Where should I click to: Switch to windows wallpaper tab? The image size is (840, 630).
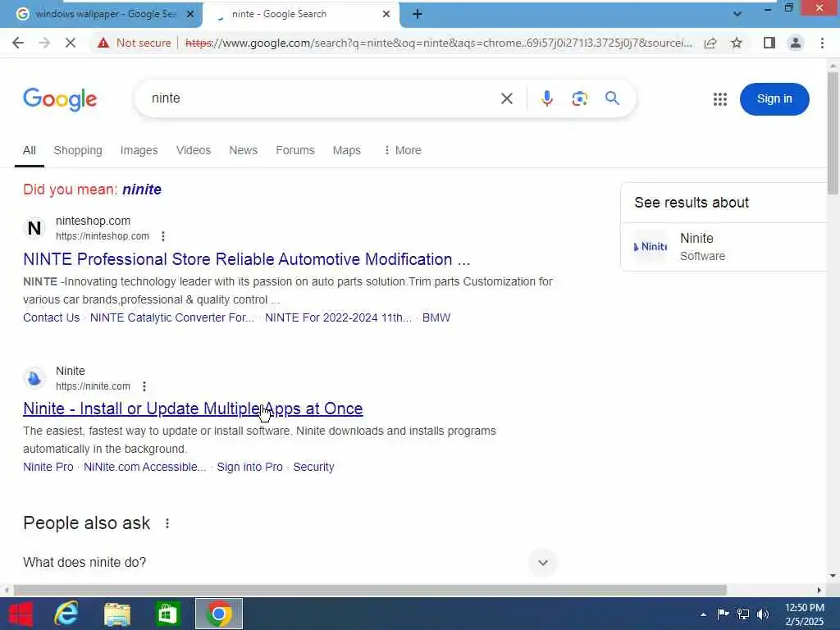point(101,14)
